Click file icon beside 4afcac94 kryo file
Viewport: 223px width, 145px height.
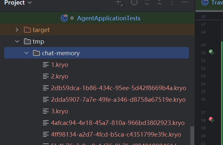[46, 123]
